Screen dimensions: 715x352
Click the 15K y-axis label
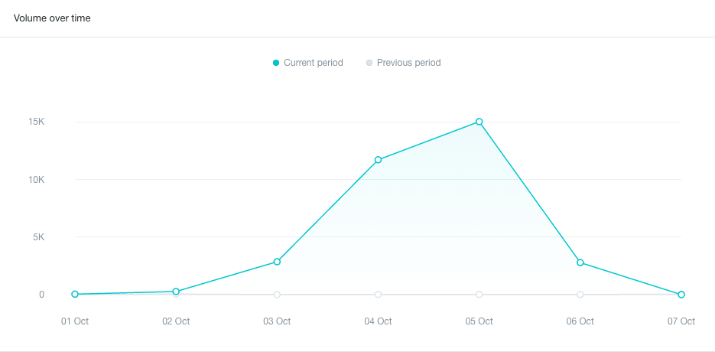(x=36, y=122)
